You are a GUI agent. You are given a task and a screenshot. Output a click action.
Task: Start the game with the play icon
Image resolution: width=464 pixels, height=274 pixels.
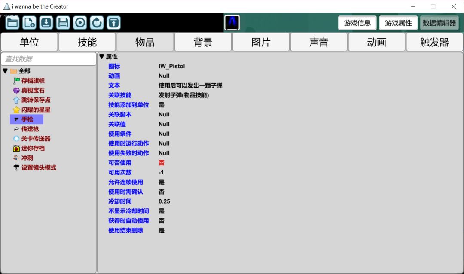tap(80, 23)
